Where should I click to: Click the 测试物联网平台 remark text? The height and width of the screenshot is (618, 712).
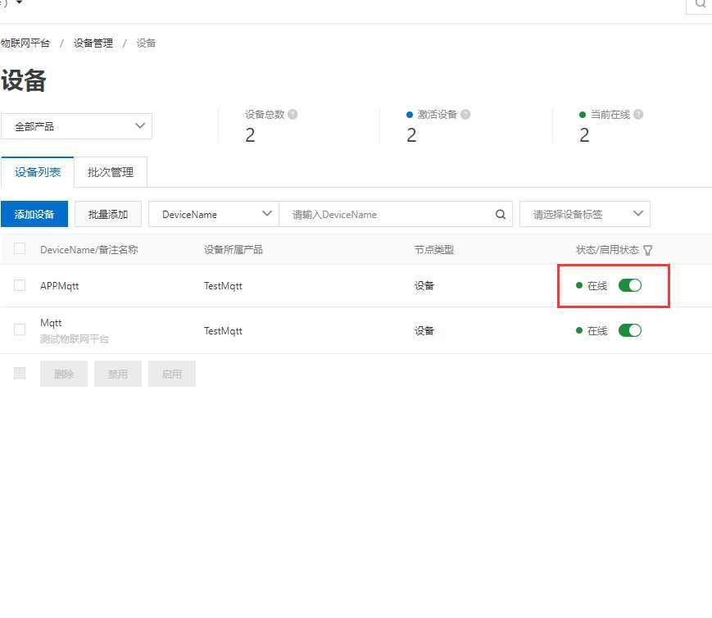pos(75,339)
